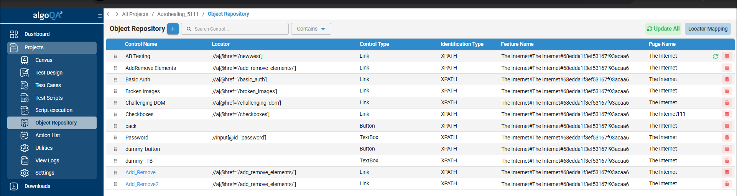This screenshot has height=196, width=737.
Task: Delete the Password control row
Action: [727, 138]
